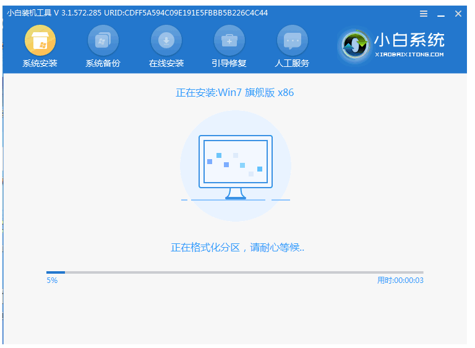Click the 正在安装:Win7 旗舰版 x86 heading

tap(235, 93)
